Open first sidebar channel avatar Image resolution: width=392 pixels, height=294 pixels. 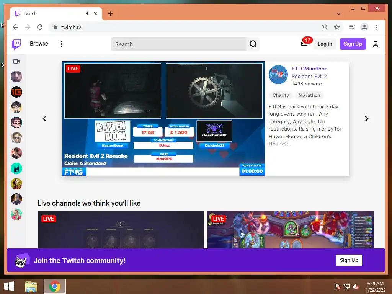pos(16,77)
